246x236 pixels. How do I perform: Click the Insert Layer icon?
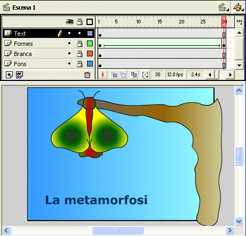pos(9,75)
